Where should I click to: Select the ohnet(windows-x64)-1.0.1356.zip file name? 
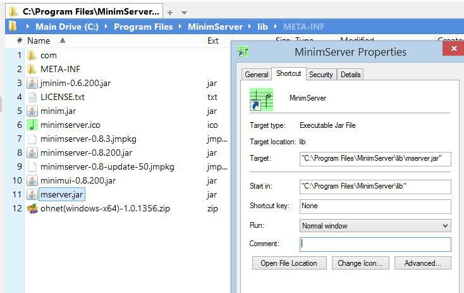tap(106, 208)
